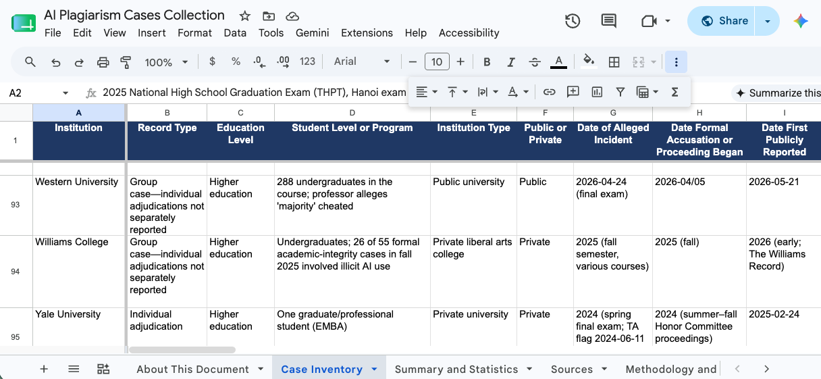The image size is (821, 379).
Task: Open the fill color picker
Action: click(x=589, y=62)
